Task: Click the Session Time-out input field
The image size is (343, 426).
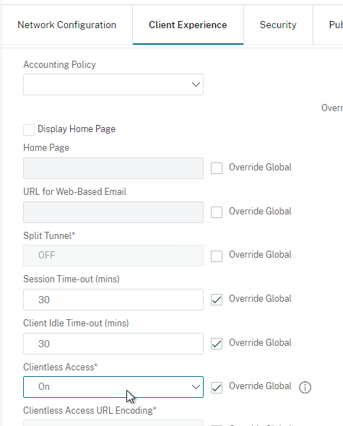Action: pyautogui.click(x=113, y=300)
